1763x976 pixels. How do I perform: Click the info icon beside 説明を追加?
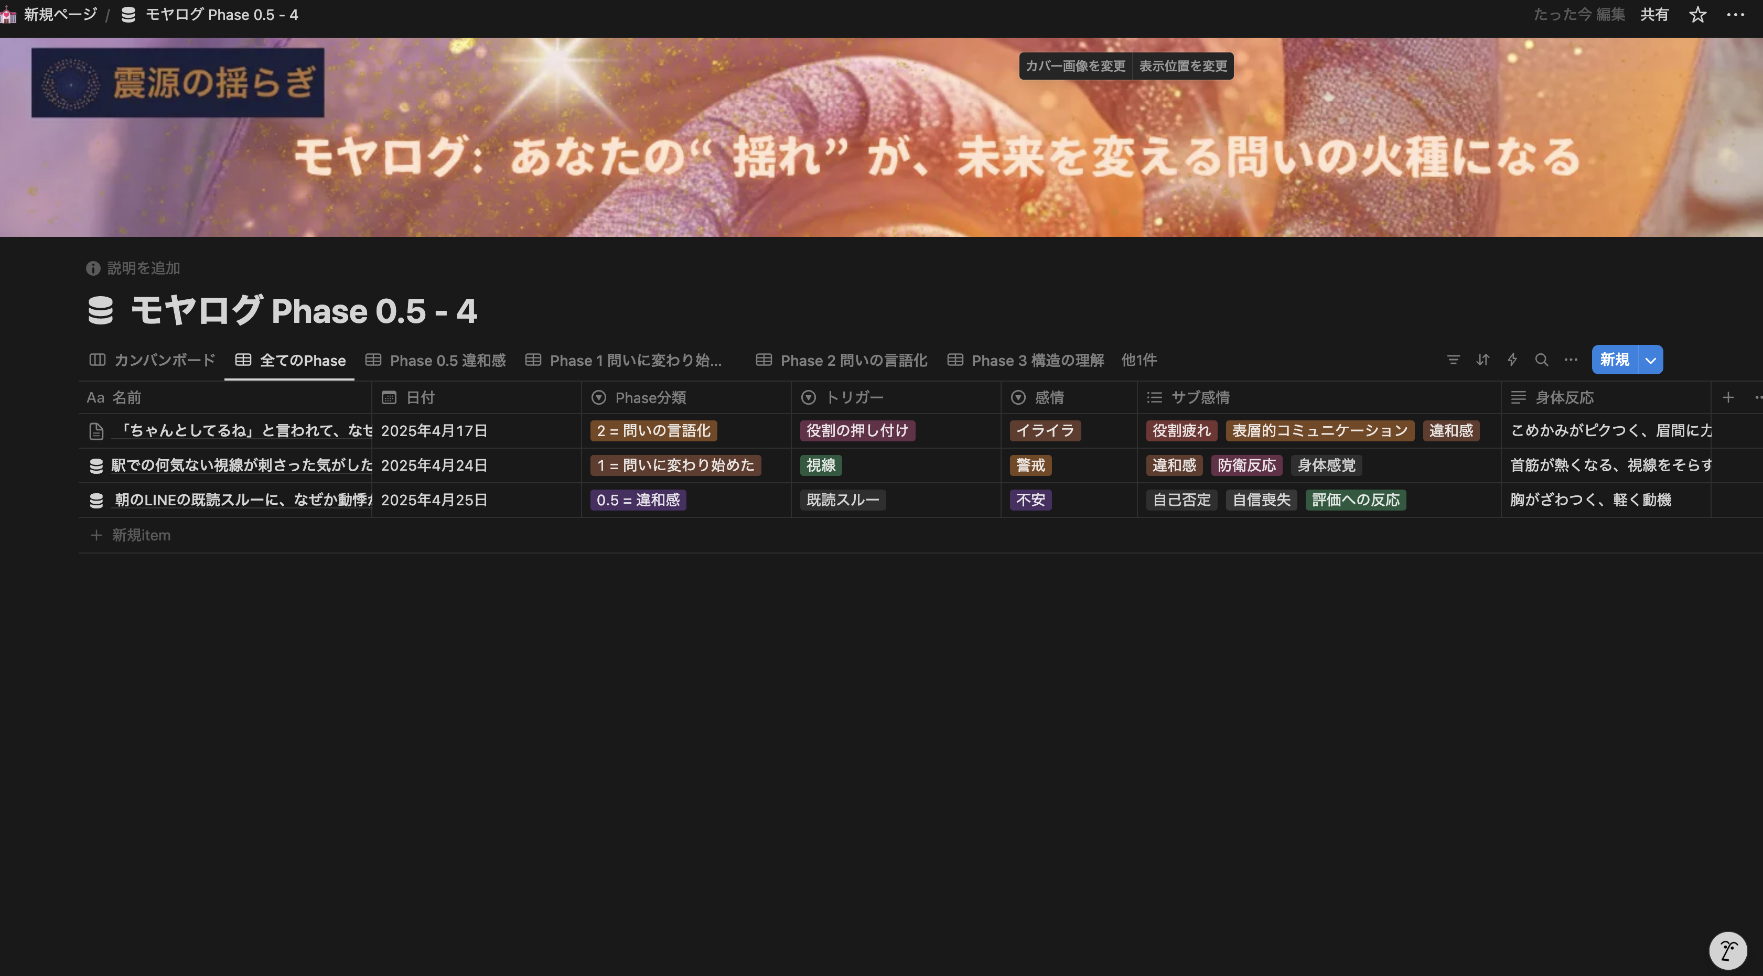[x=93, y=268]
